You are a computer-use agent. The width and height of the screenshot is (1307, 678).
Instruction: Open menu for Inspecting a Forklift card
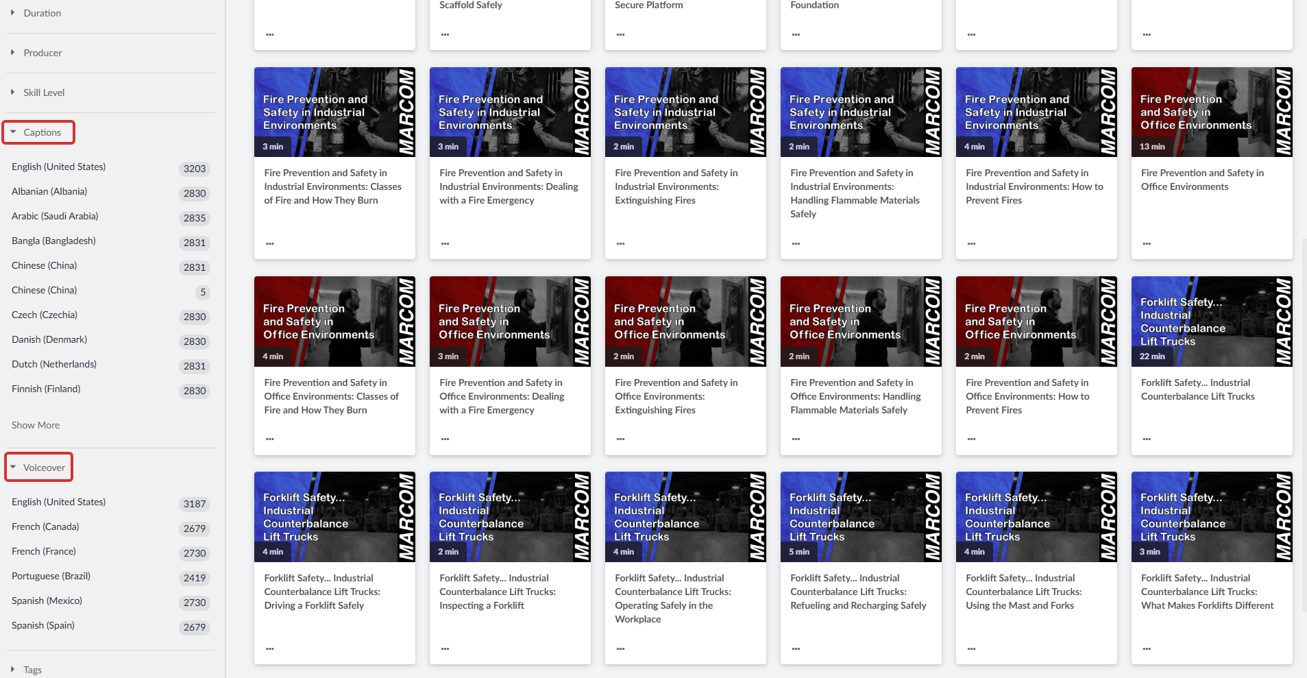tap(445, 649)
